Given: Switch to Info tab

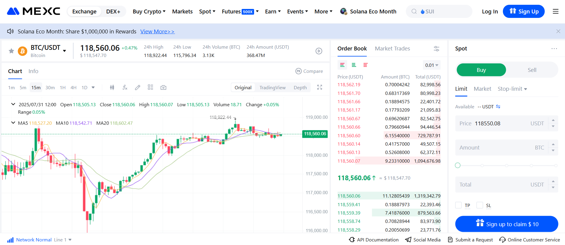Looking at the screenshot, I should click(33, 71).
